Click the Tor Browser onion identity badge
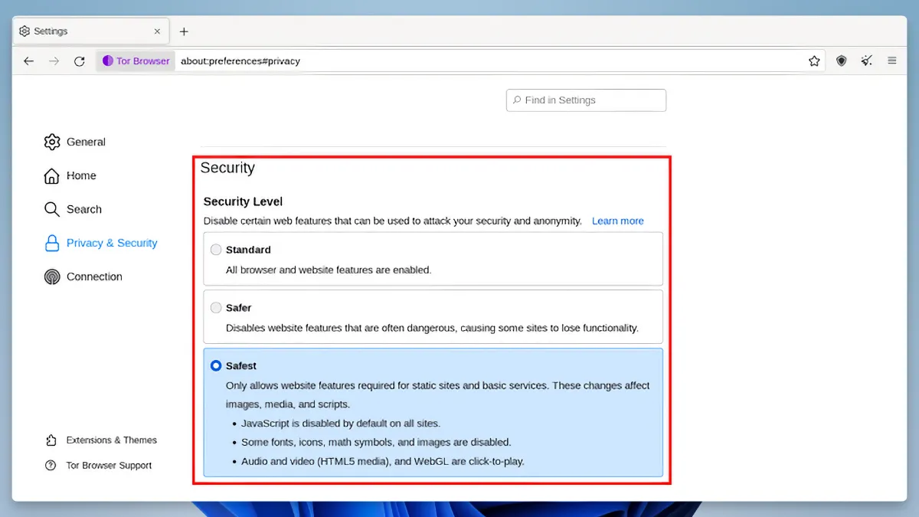Viewport: 919px width, 517px height. click(x=136, y=61)
